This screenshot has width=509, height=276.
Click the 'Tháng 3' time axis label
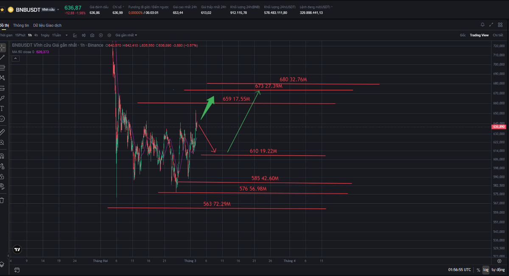(x=190, y=261)
